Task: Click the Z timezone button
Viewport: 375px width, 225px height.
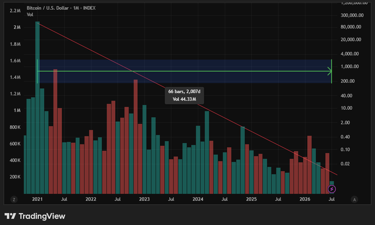Action: 14,200
